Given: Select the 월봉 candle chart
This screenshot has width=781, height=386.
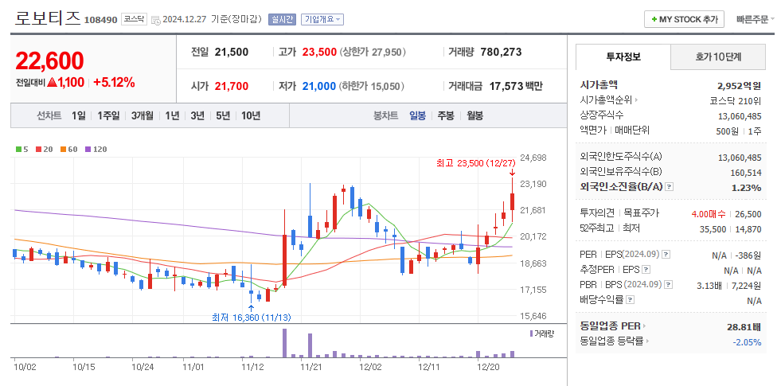Looking at the screenshot, I should pyautogui.click(x=474, y=115).
